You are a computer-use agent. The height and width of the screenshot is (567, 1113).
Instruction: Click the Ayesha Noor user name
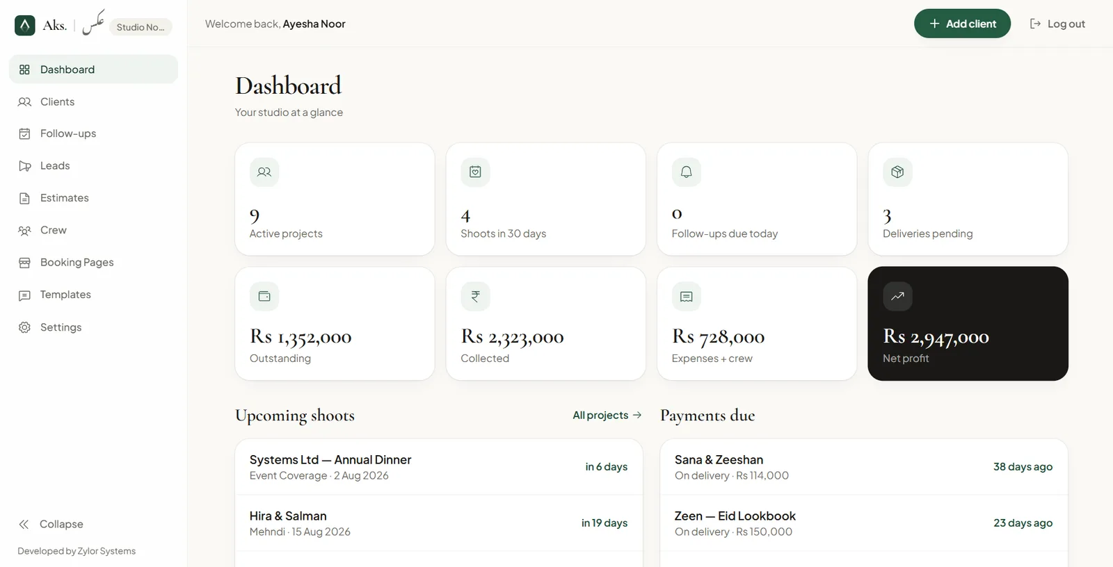tap(314, 24)
